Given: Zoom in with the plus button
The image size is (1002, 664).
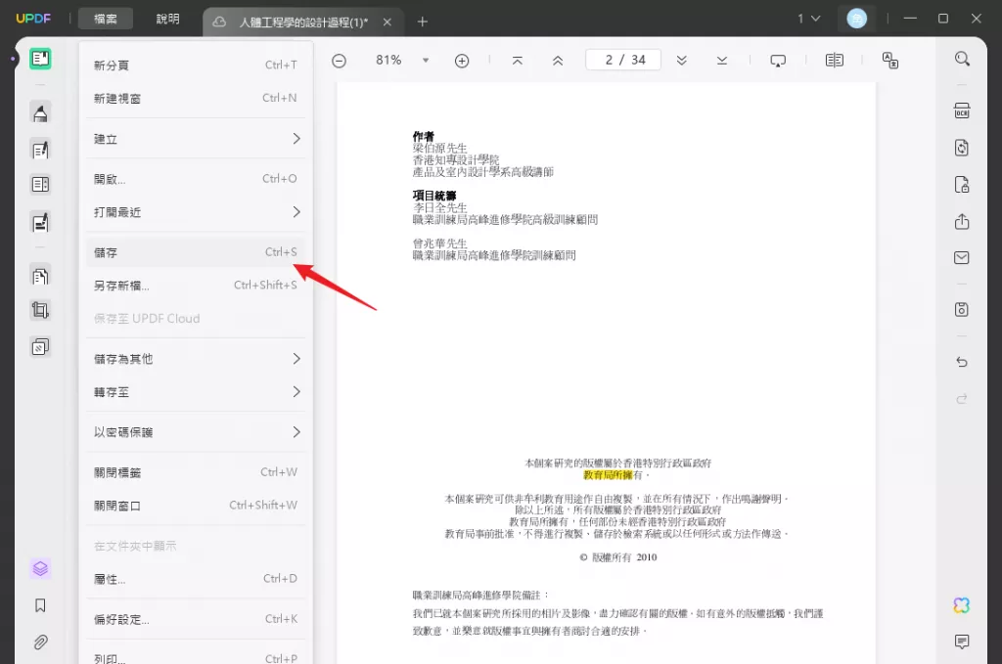Looking at the screenshot, I should point(462,61).
